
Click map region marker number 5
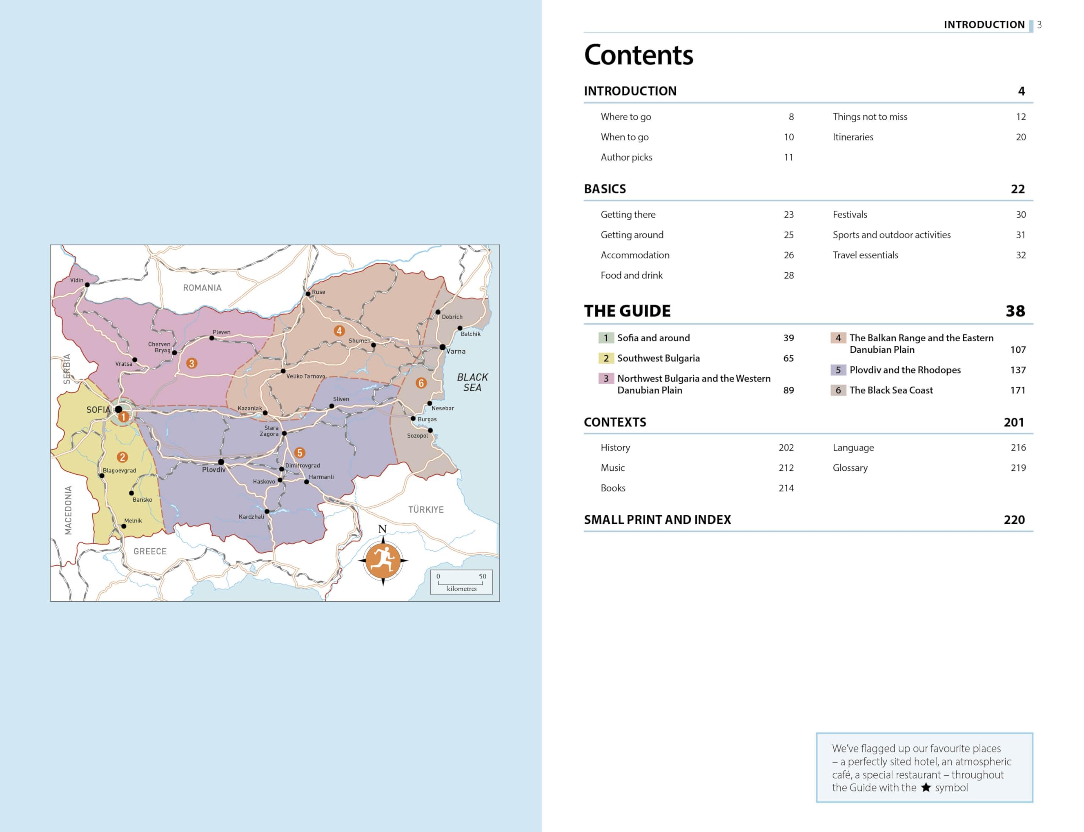coord(299,453)
